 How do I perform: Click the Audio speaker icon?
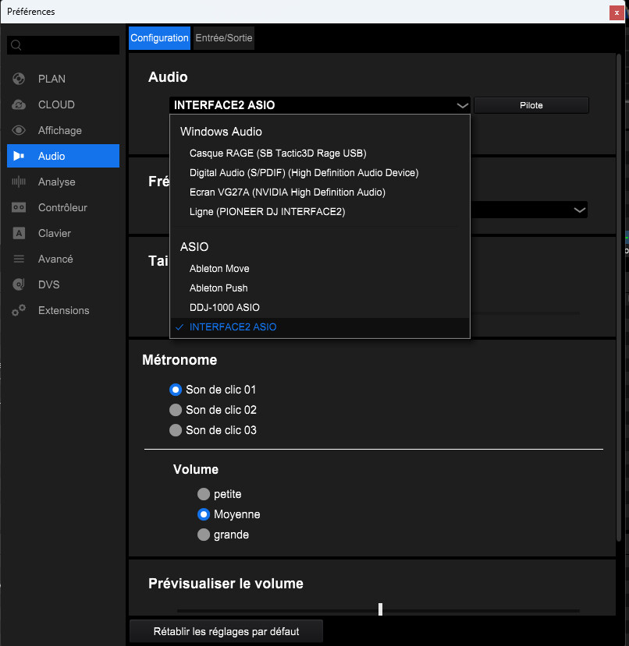tap(19, 156)
